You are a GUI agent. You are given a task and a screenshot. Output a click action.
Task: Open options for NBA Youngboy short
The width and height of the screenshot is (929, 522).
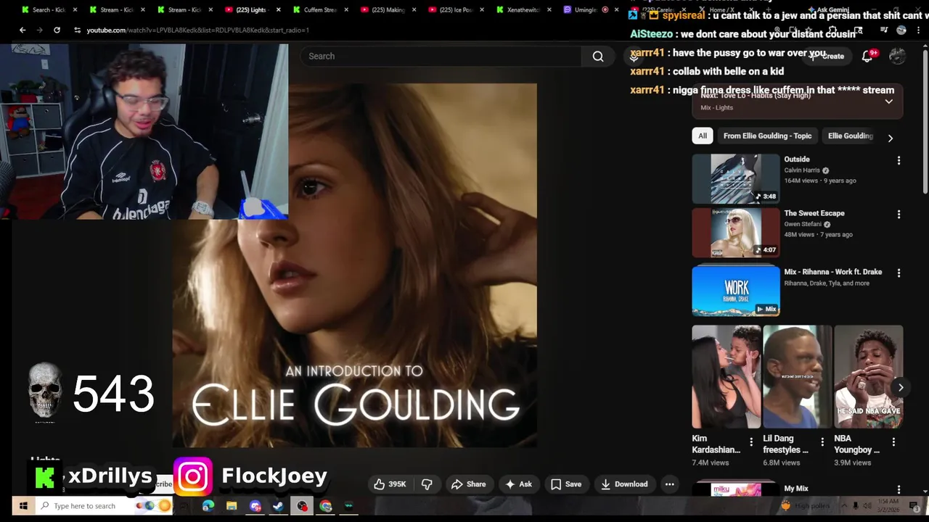[x=893, y=442]
